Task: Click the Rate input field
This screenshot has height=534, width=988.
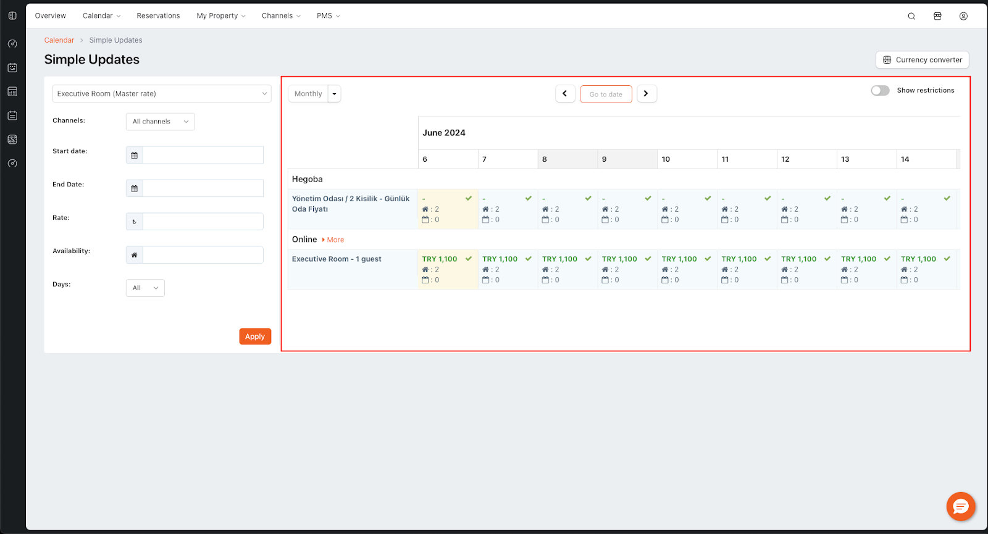Action: [203, 222]
